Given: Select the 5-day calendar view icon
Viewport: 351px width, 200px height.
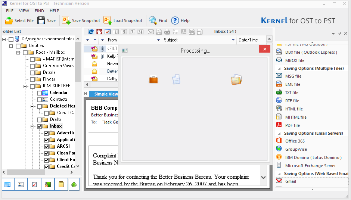Looking at the screenshot, I should point(124,32).
